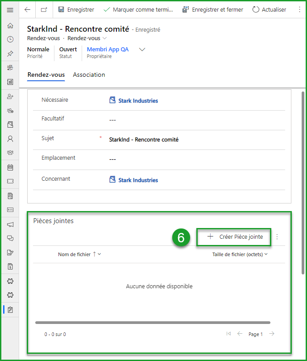
Task: Select the Rendez-vous tab
Action: [x=46, y=75]
